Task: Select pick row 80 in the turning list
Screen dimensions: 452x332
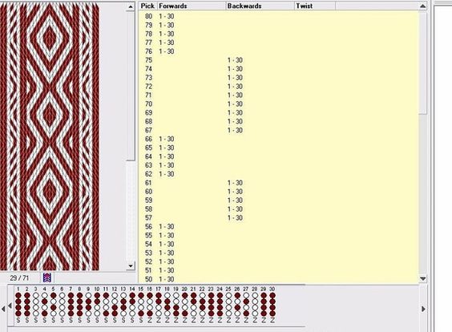Action: pyautogui.click(x=278, y=17)
